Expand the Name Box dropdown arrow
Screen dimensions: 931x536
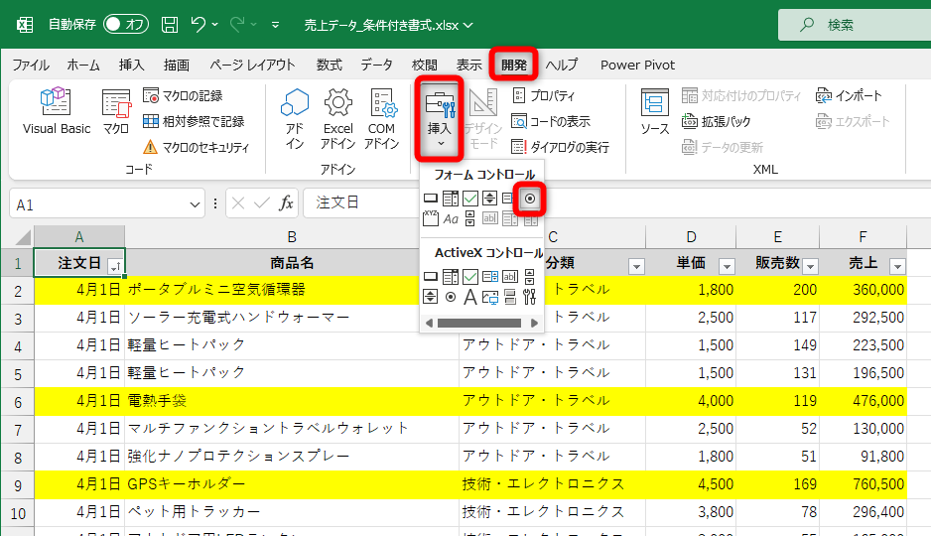(x=195, y=204)
